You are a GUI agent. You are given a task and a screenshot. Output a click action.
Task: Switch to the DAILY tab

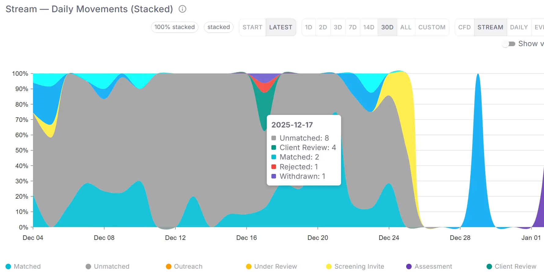click(x=519, y=27)
